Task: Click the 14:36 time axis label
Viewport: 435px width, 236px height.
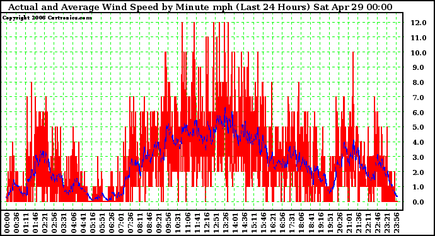Action: tap(244, 223)
